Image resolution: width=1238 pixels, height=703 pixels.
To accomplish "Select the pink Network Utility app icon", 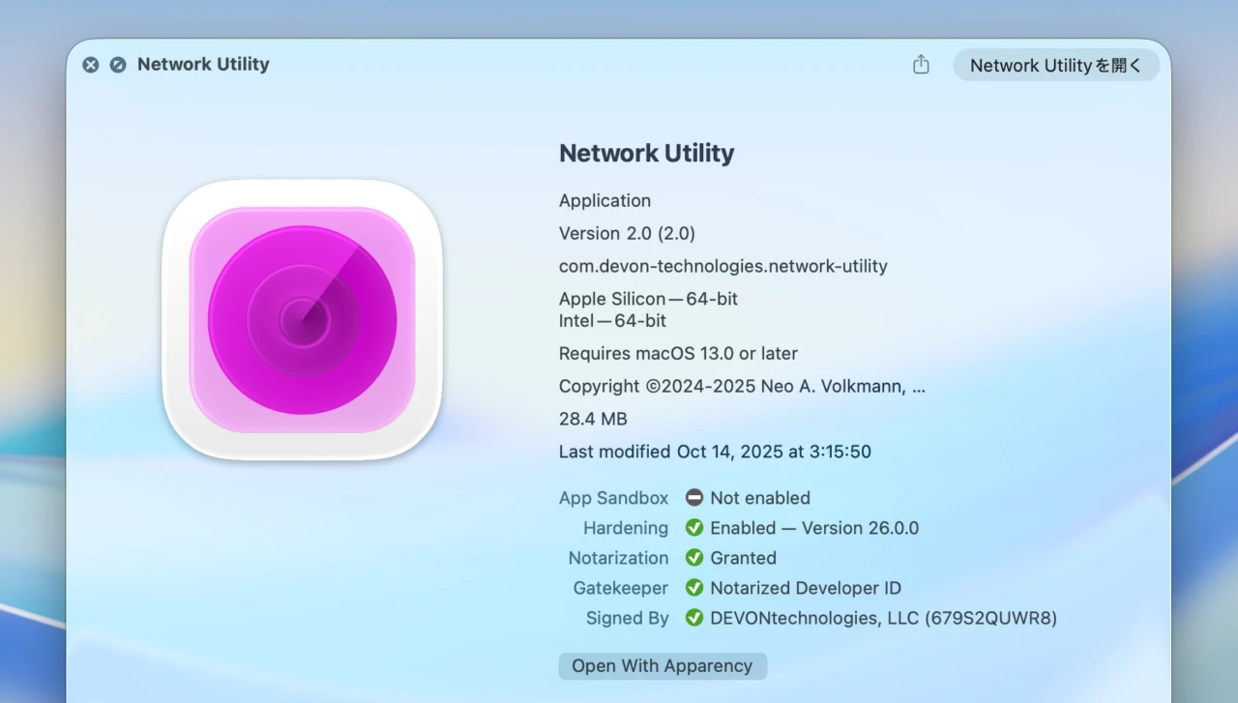I will coord(302,319).
